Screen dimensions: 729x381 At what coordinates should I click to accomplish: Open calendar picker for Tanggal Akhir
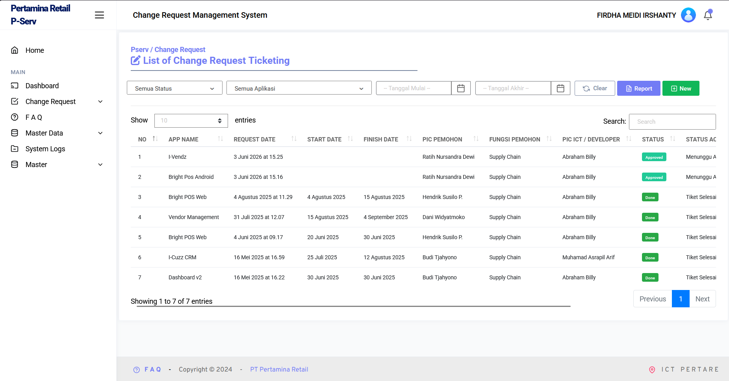coord(560,88)
